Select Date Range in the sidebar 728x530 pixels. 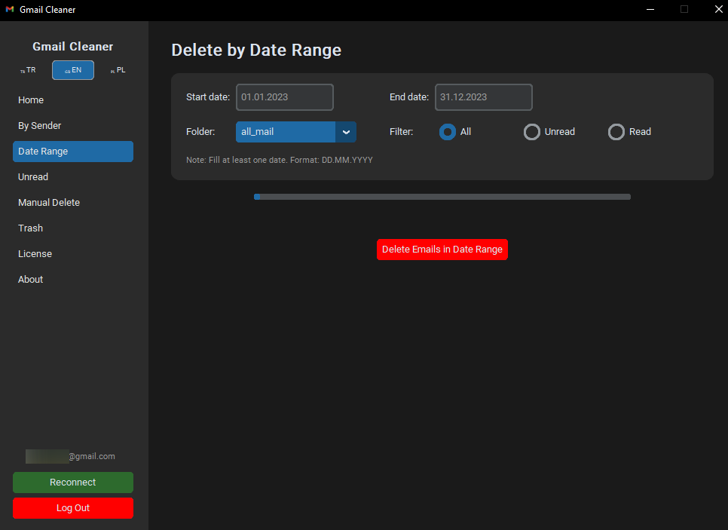(73, 152)
